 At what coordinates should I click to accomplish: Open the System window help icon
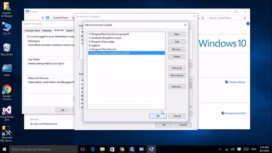(248, 24)
